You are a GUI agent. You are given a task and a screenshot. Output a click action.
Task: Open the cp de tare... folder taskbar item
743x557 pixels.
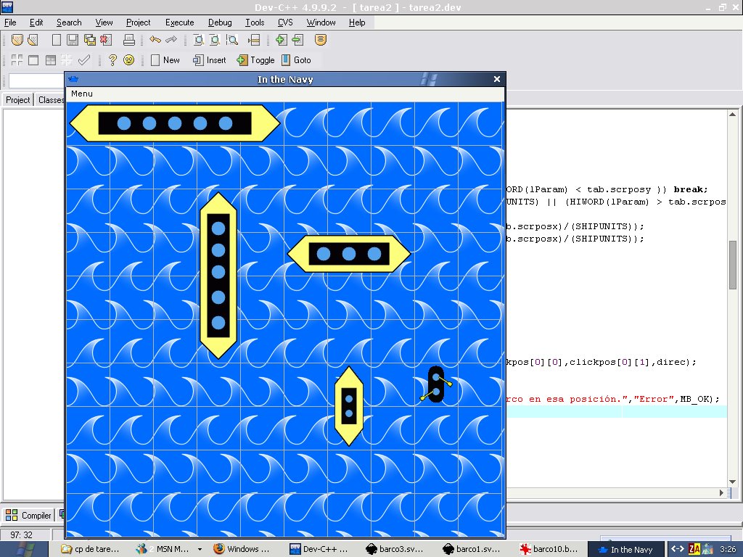91,550
